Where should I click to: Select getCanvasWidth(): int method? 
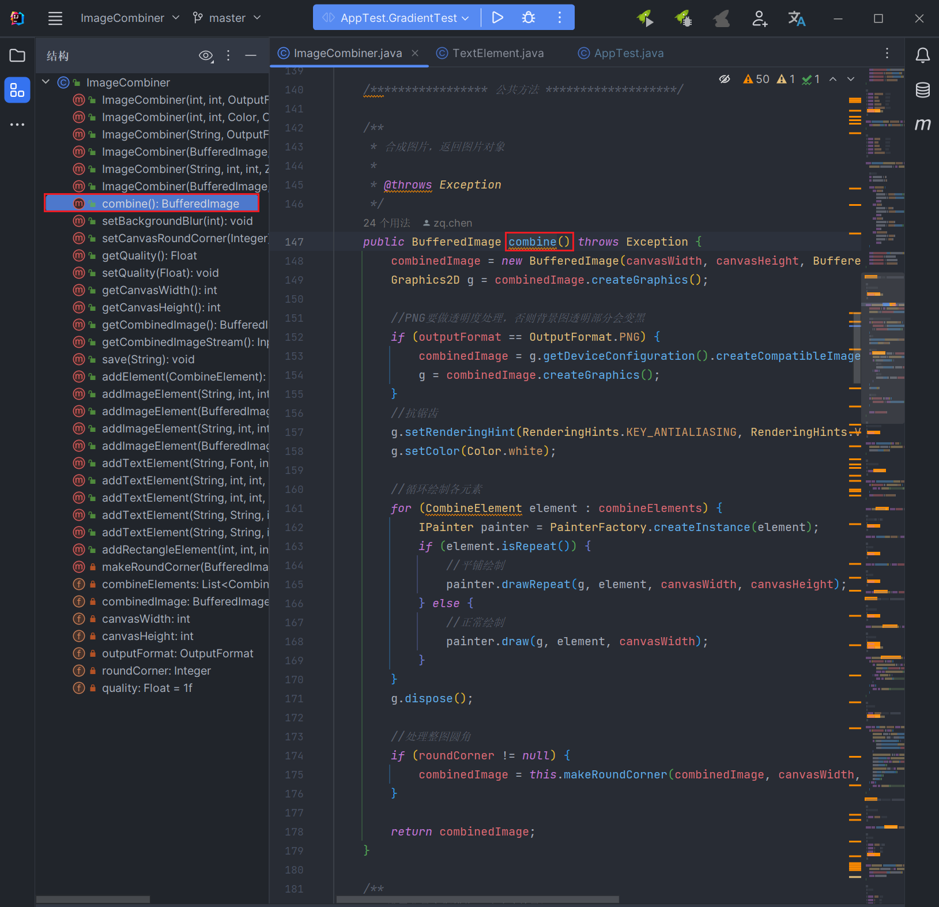pos(159,290)
